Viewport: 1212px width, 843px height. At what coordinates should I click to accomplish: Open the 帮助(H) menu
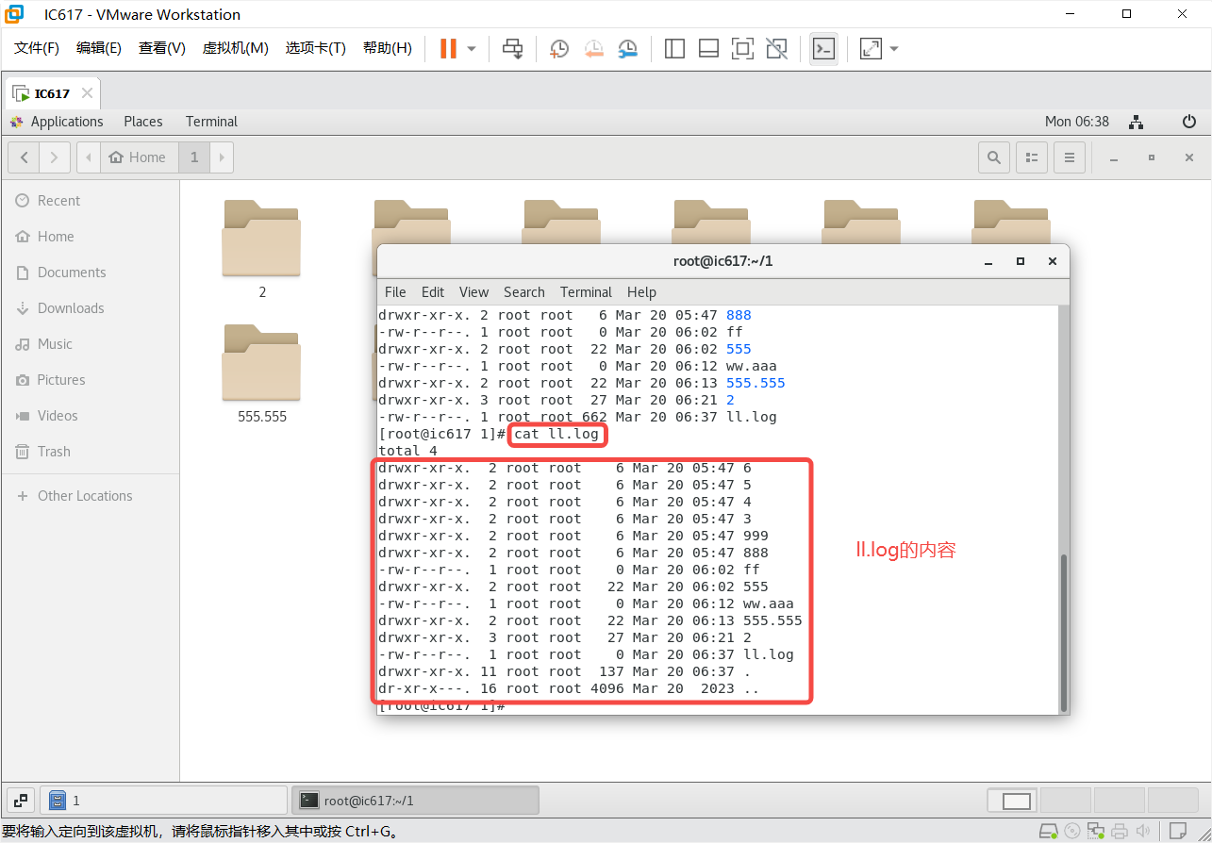pos(388,48)
